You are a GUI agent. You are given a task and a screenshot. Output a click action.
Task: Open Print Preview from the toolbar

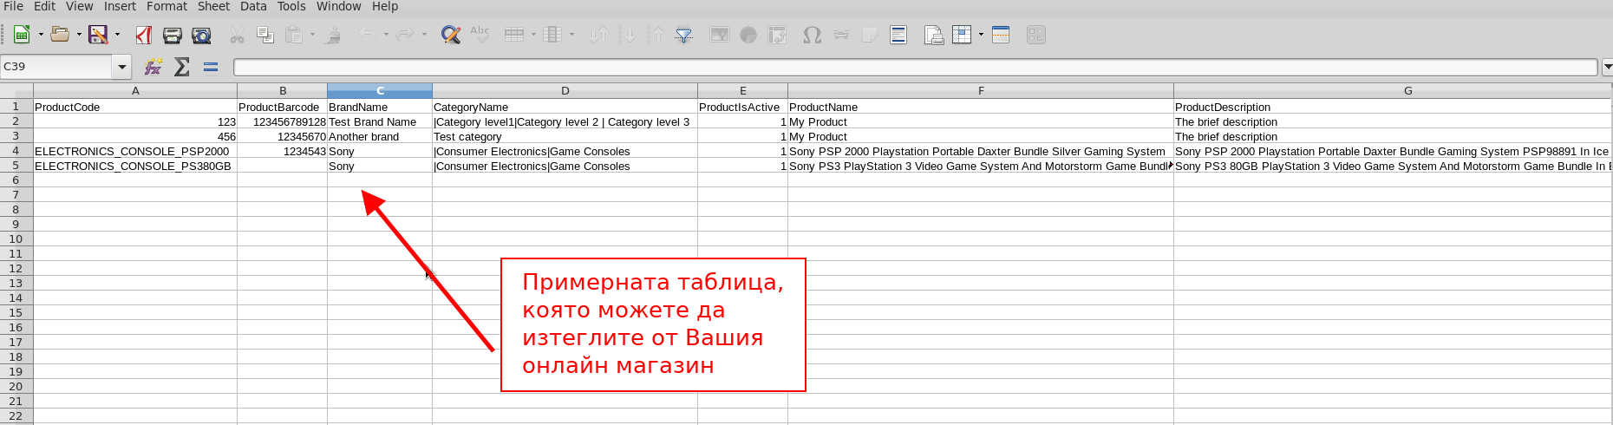(x=201, y=35)
